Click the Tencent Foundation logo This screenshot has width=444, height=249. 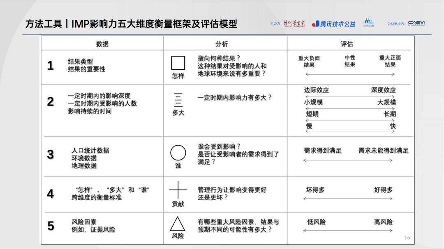(x=294, y=23)
